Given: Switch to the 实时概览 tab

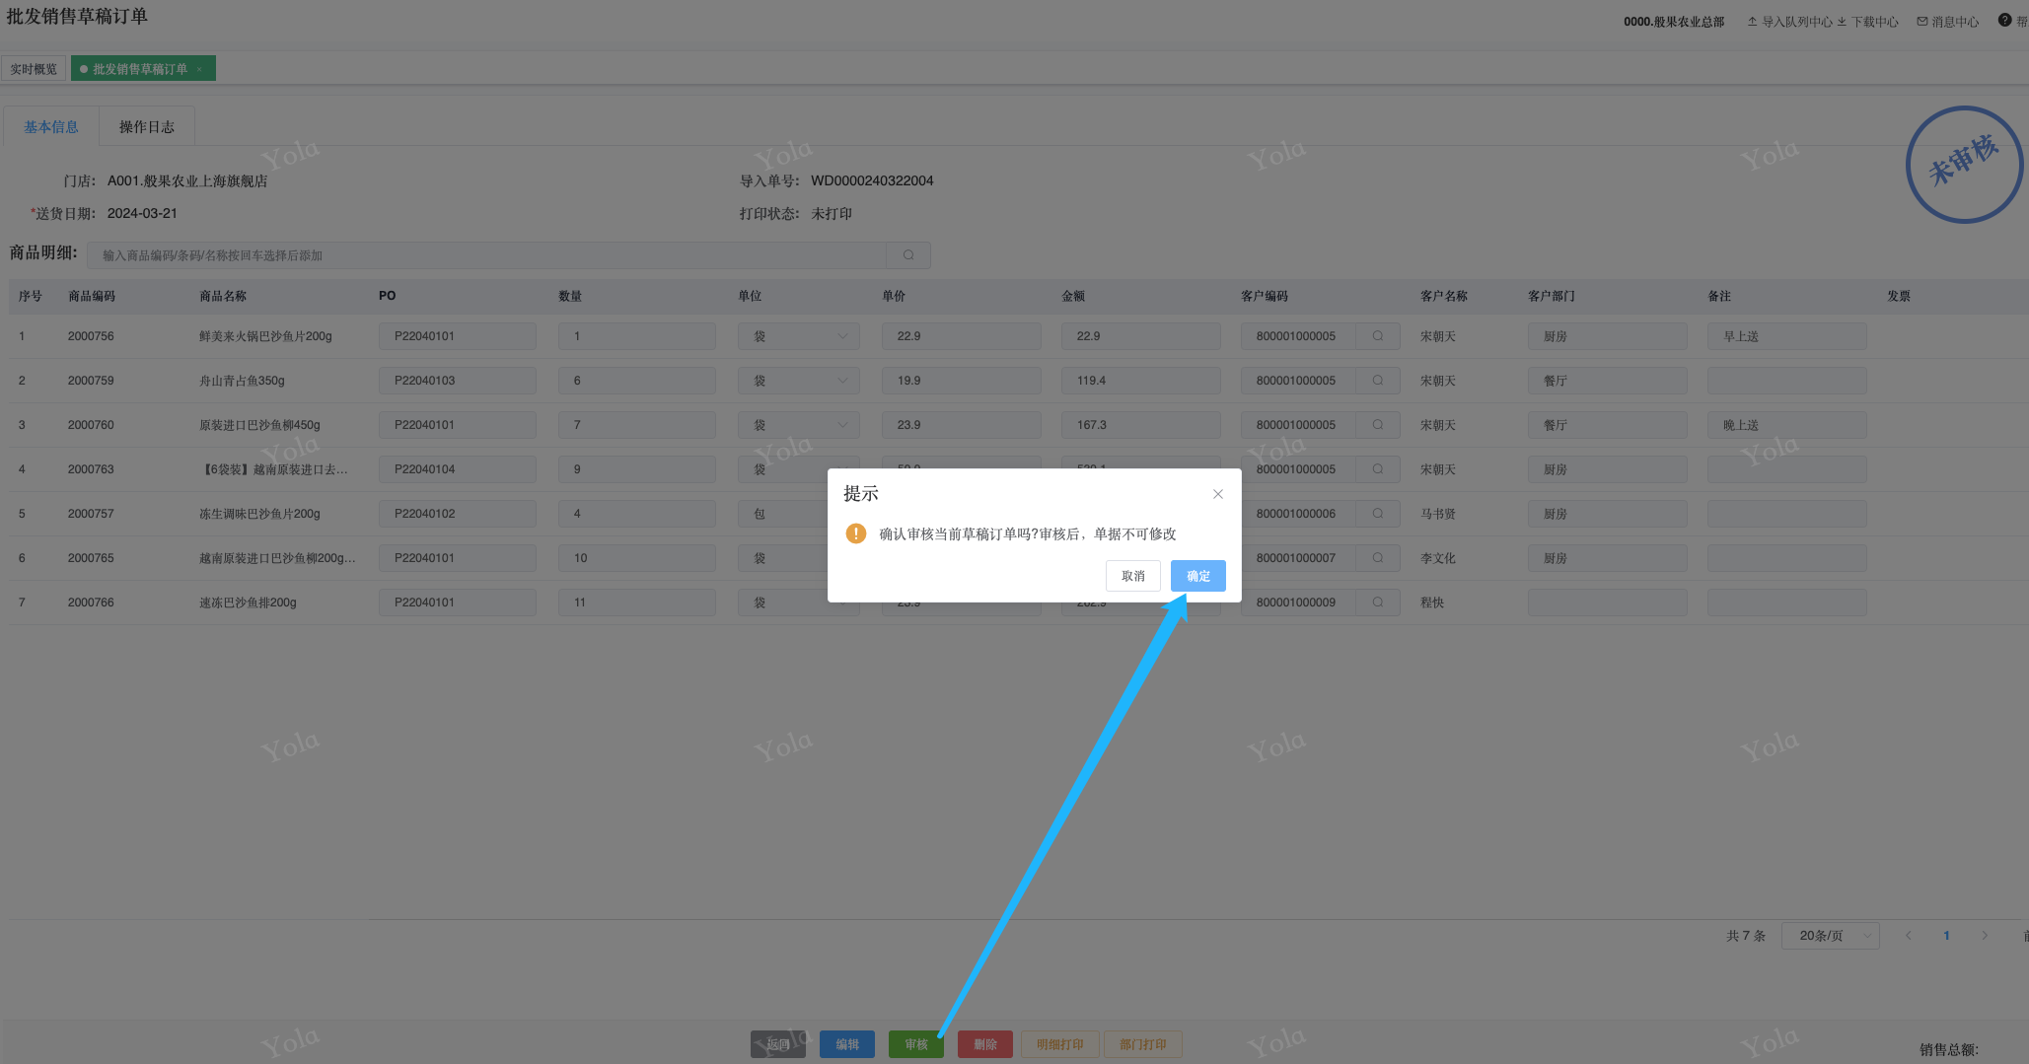Looking at the screenshot, I should tap(34, 69).
